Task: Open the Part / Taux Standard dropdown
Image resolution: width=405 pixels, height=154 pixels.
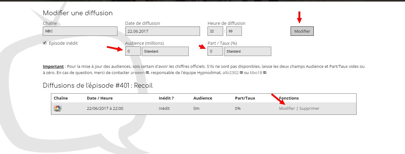Action: [248, 51]
